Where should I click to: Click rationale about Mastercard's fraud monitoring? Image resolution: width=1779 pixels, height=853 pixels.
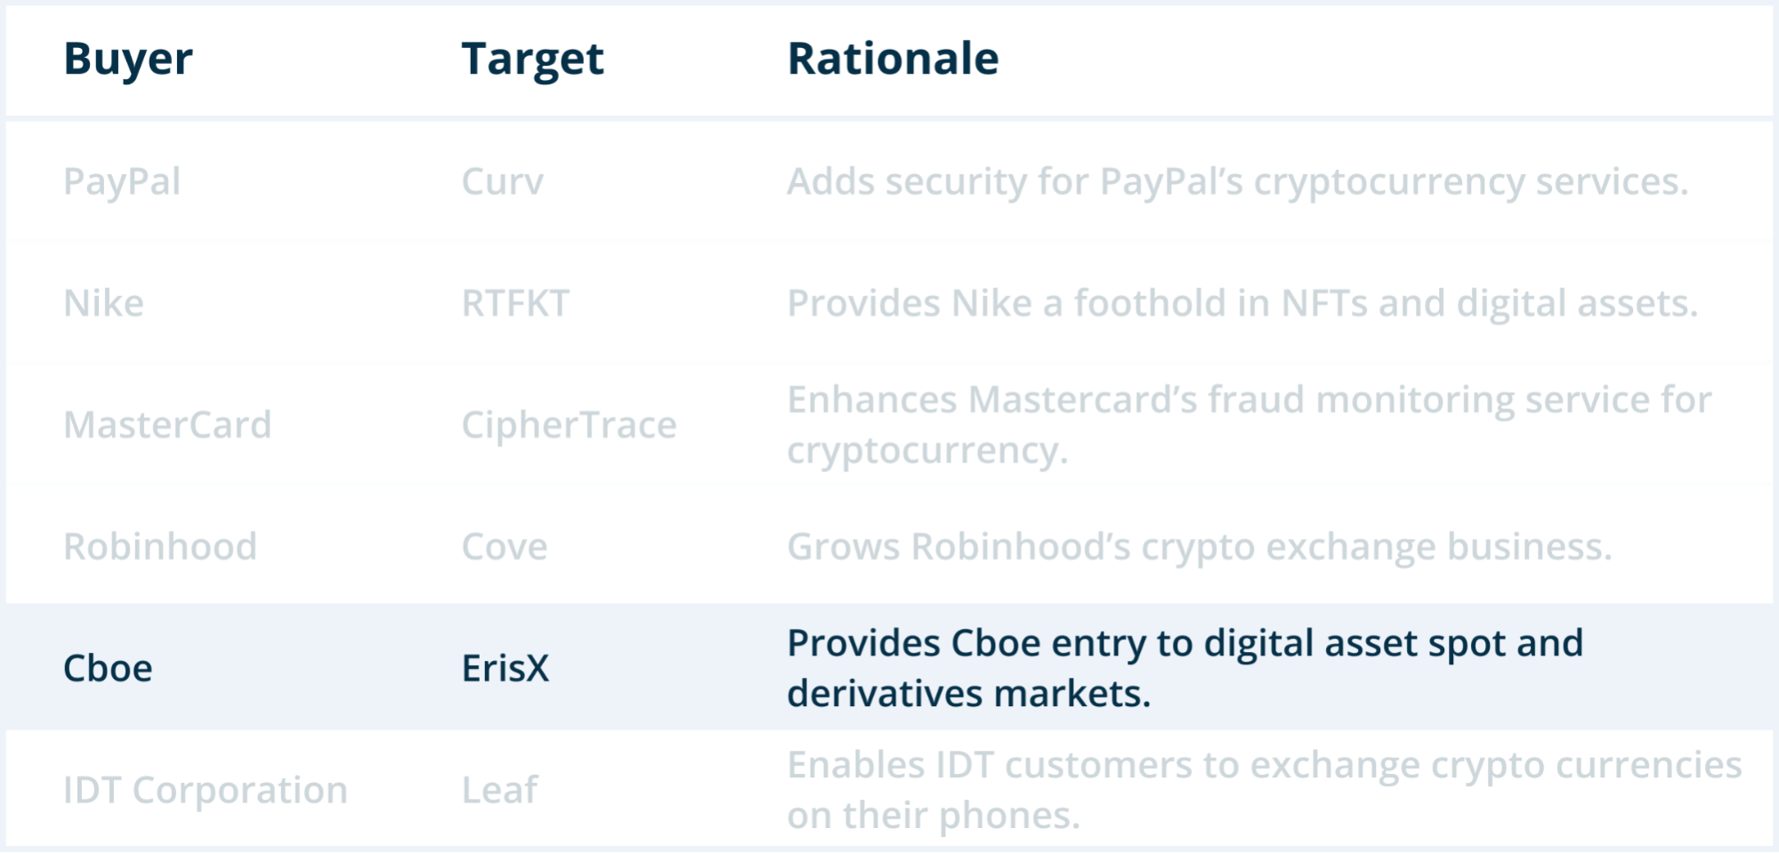1249,425
